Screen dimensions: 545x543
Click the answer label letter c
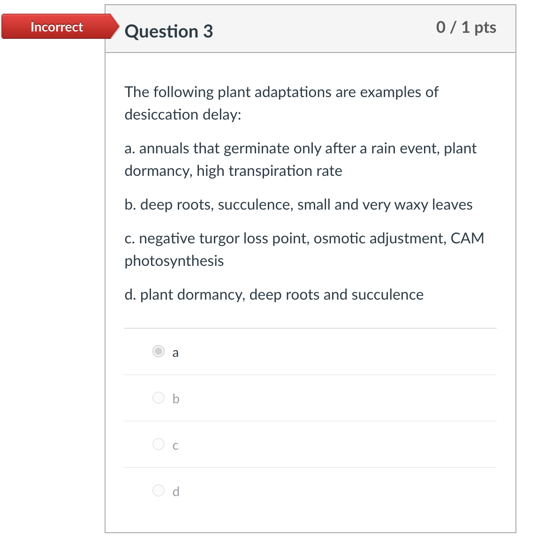click(175, 445)
